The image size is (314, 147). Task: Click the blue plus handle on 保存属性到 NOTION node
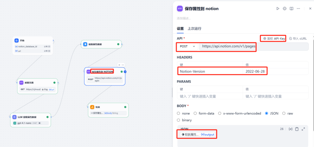click(x=125, y=72)
